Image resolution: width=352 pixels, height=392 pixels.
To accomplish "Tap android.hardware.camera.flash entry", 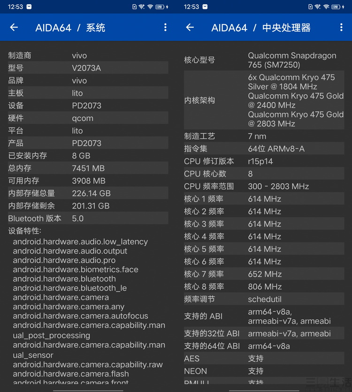I will click(71, 374).
